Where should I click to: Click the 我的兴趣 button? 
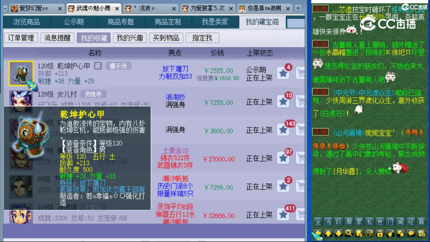tap(130, 38)
